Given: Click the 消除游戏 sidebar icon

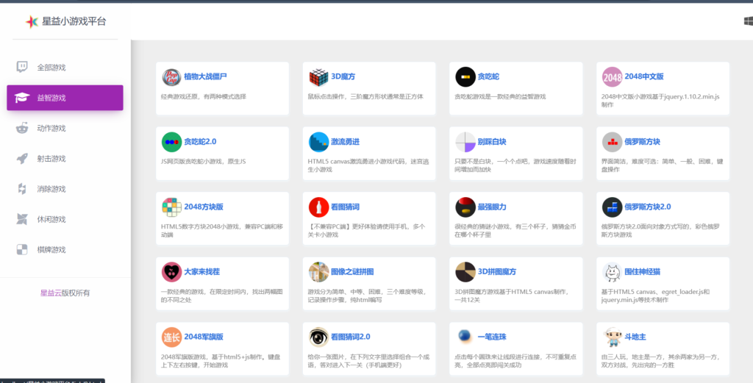Looking at the screenshot, I should click(x=22, y=189).
